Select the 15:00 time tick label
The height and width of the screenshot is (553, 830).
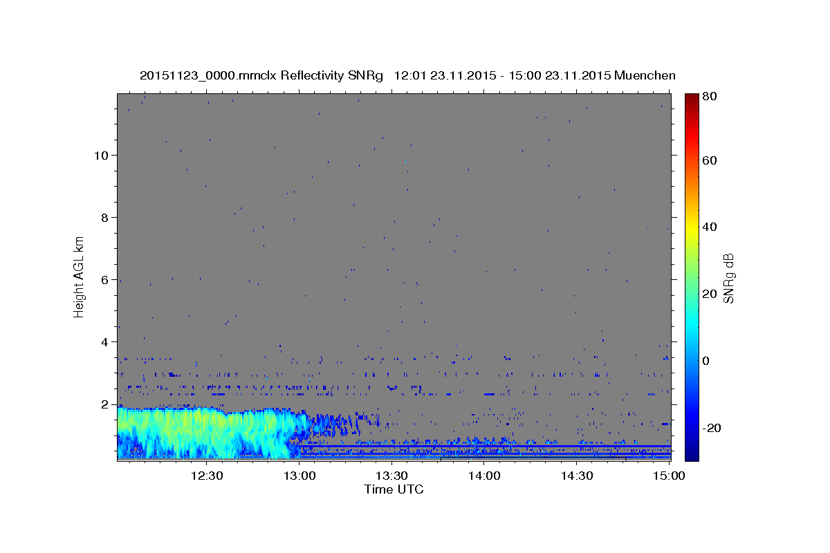(x=668, y=476)
